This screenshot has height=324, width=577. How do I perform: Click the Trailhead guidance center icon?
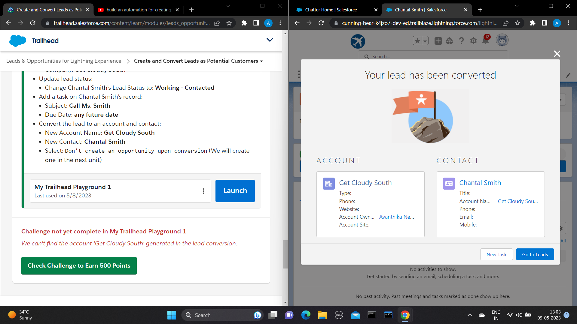click(x=449, y=41)
